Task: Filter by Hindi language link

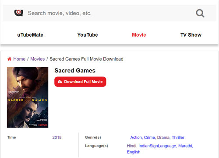Action: pyautogui.click(x=131, y=146)
